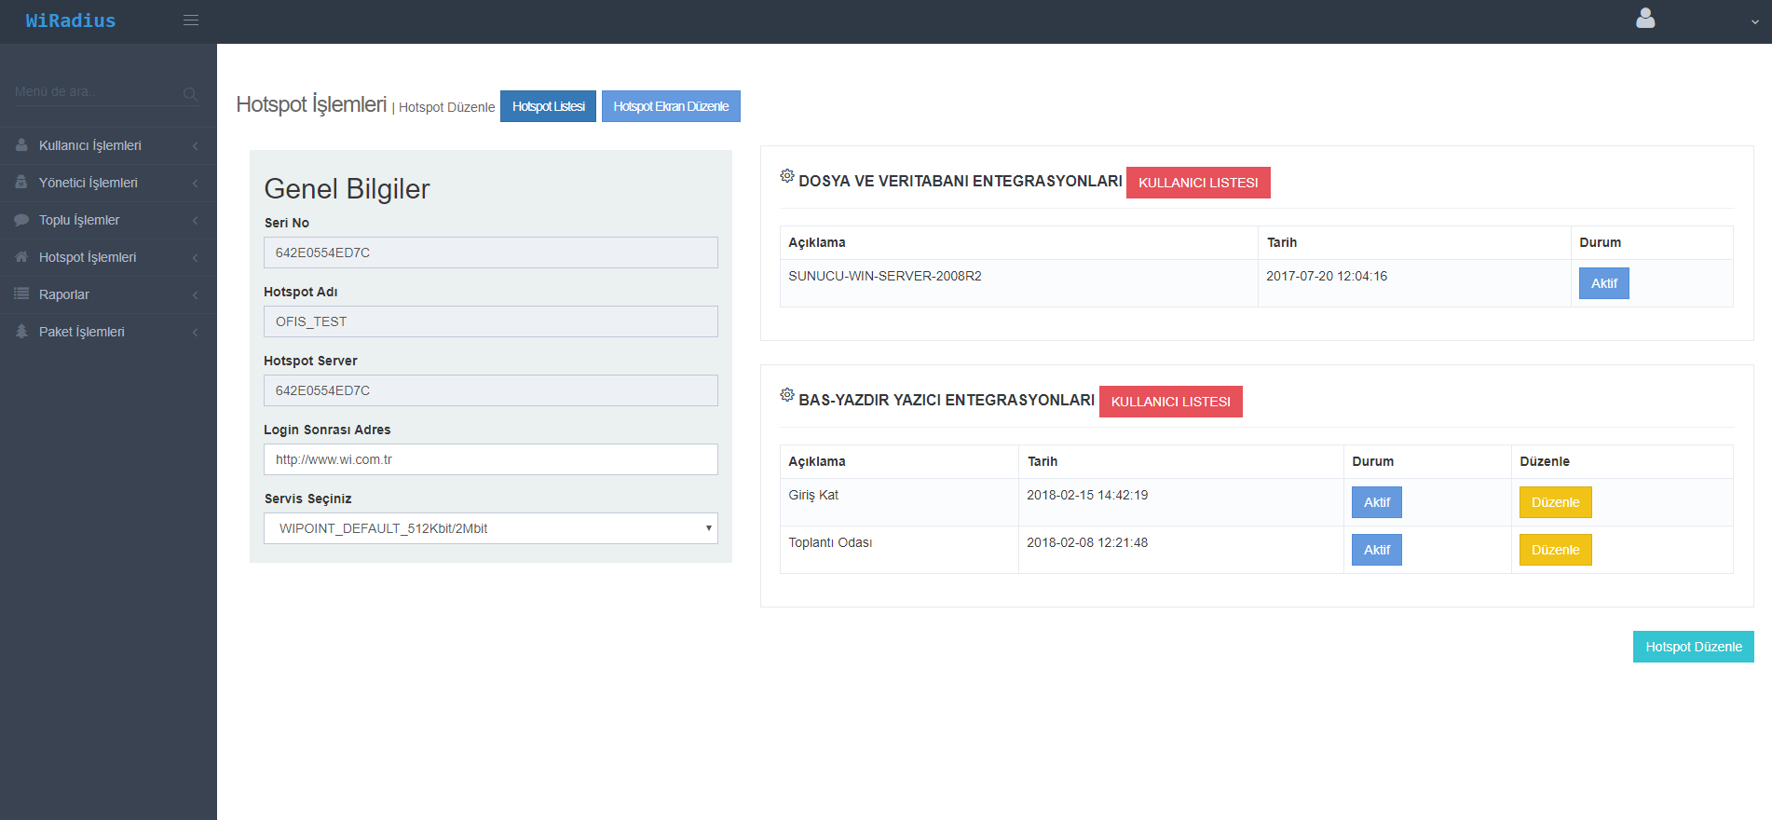This screenshot has width=1772, height=820.
Task: Toggle Aktif status for Giriş Kat
Action: coord(1376,502)
